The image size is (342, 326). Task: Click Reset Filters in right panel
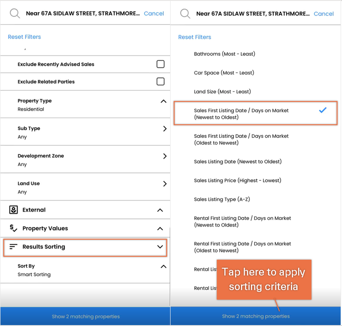[194, 37]
